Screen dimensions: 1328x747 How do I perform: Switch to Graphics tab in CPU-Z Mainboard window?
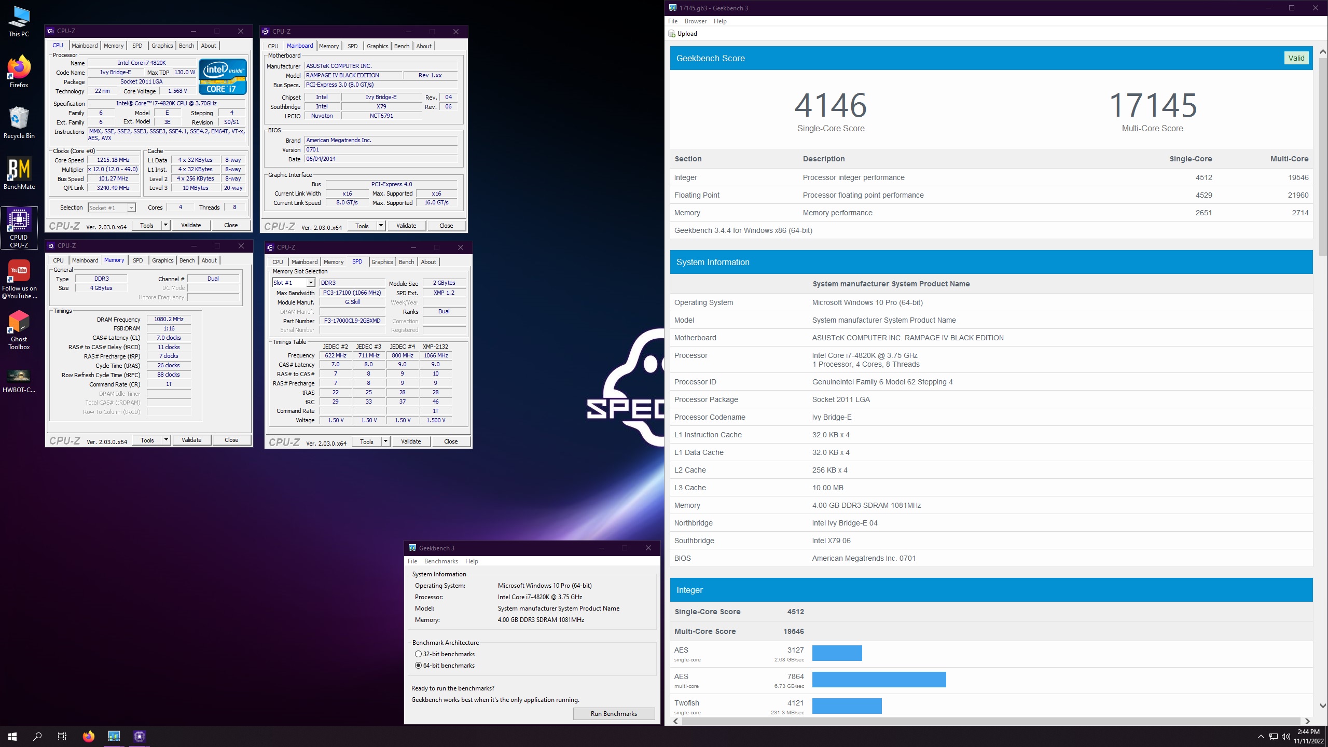coord(377,46)
